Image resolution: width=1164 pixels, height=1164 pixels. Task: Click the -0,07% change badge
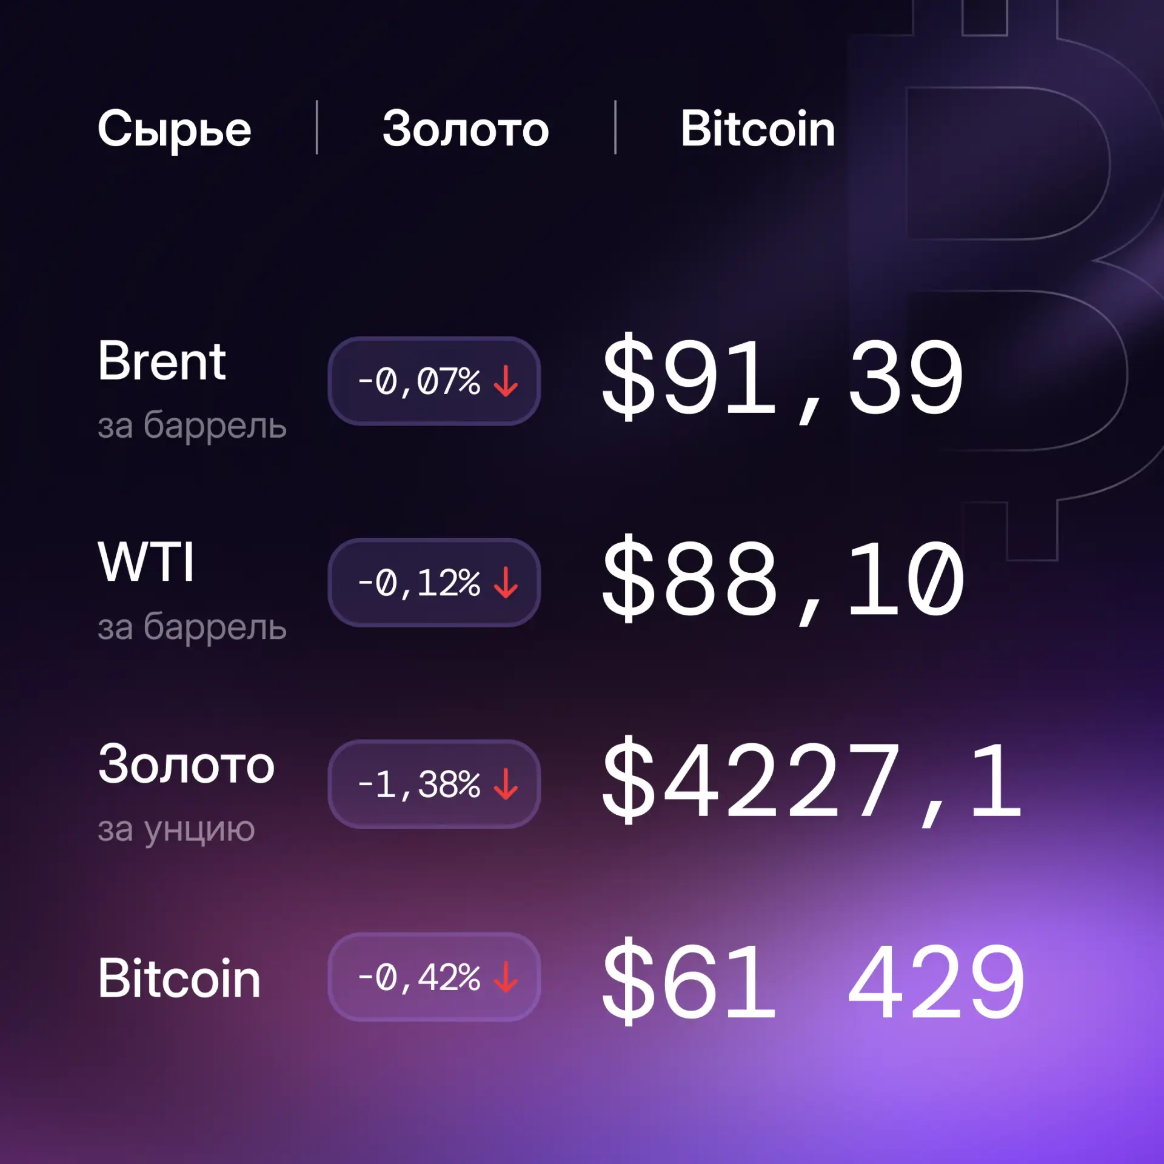click(434, 381)
